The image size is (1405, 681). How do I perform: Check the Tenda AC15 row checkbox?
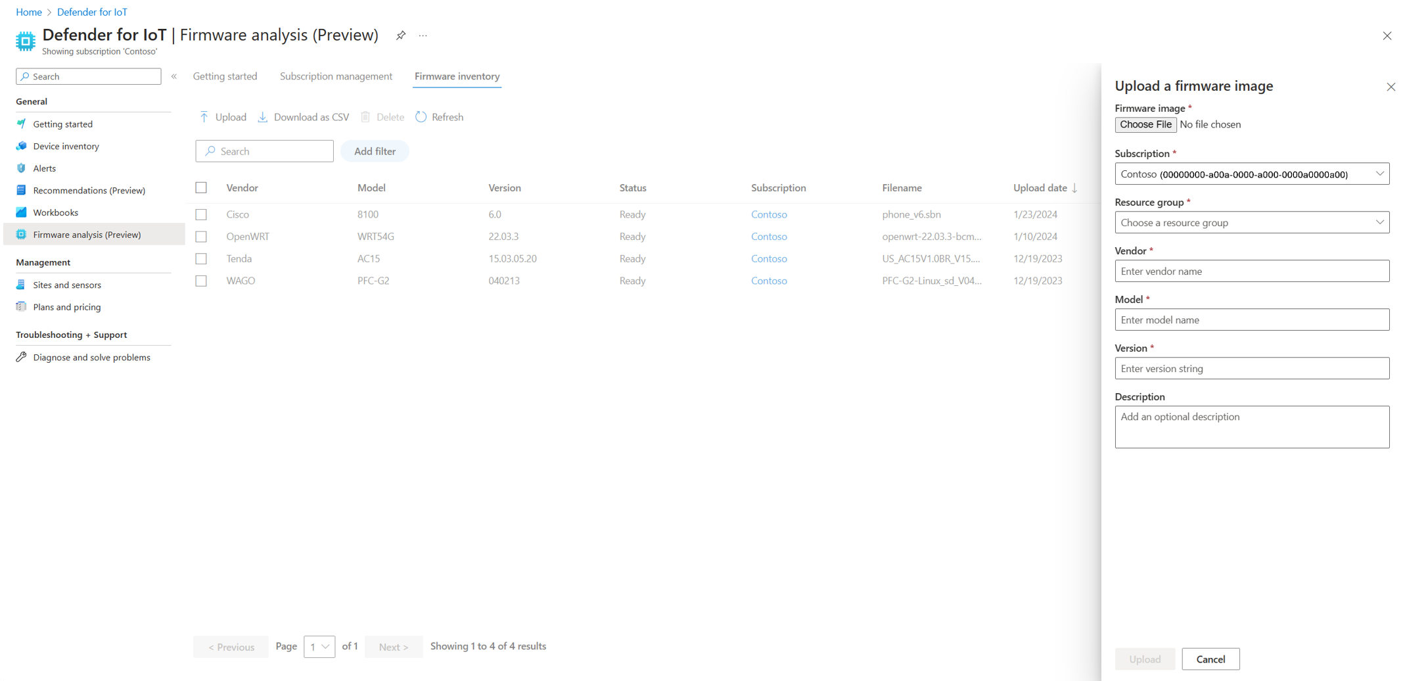pyautogui.click(x=201, y=259)
